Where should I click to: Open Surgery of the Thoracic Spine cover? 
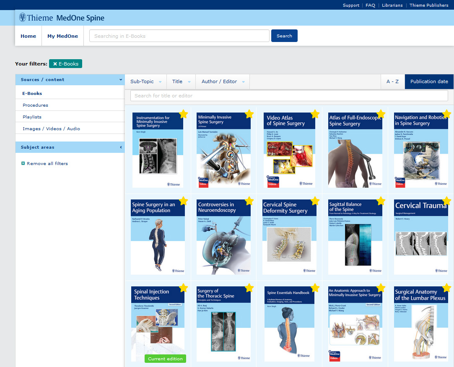223,324
